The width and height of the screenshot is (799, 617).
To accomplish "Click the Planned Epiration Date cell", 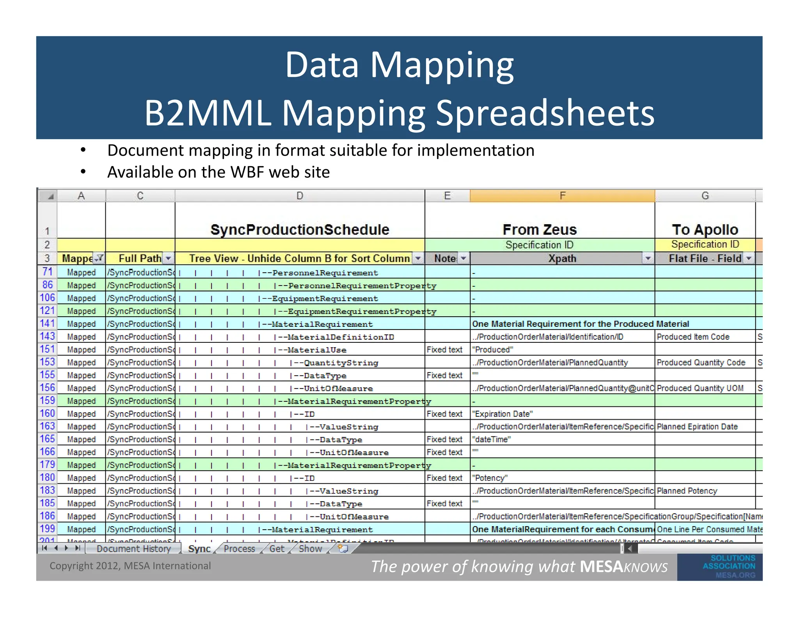I will pos(705,426).
